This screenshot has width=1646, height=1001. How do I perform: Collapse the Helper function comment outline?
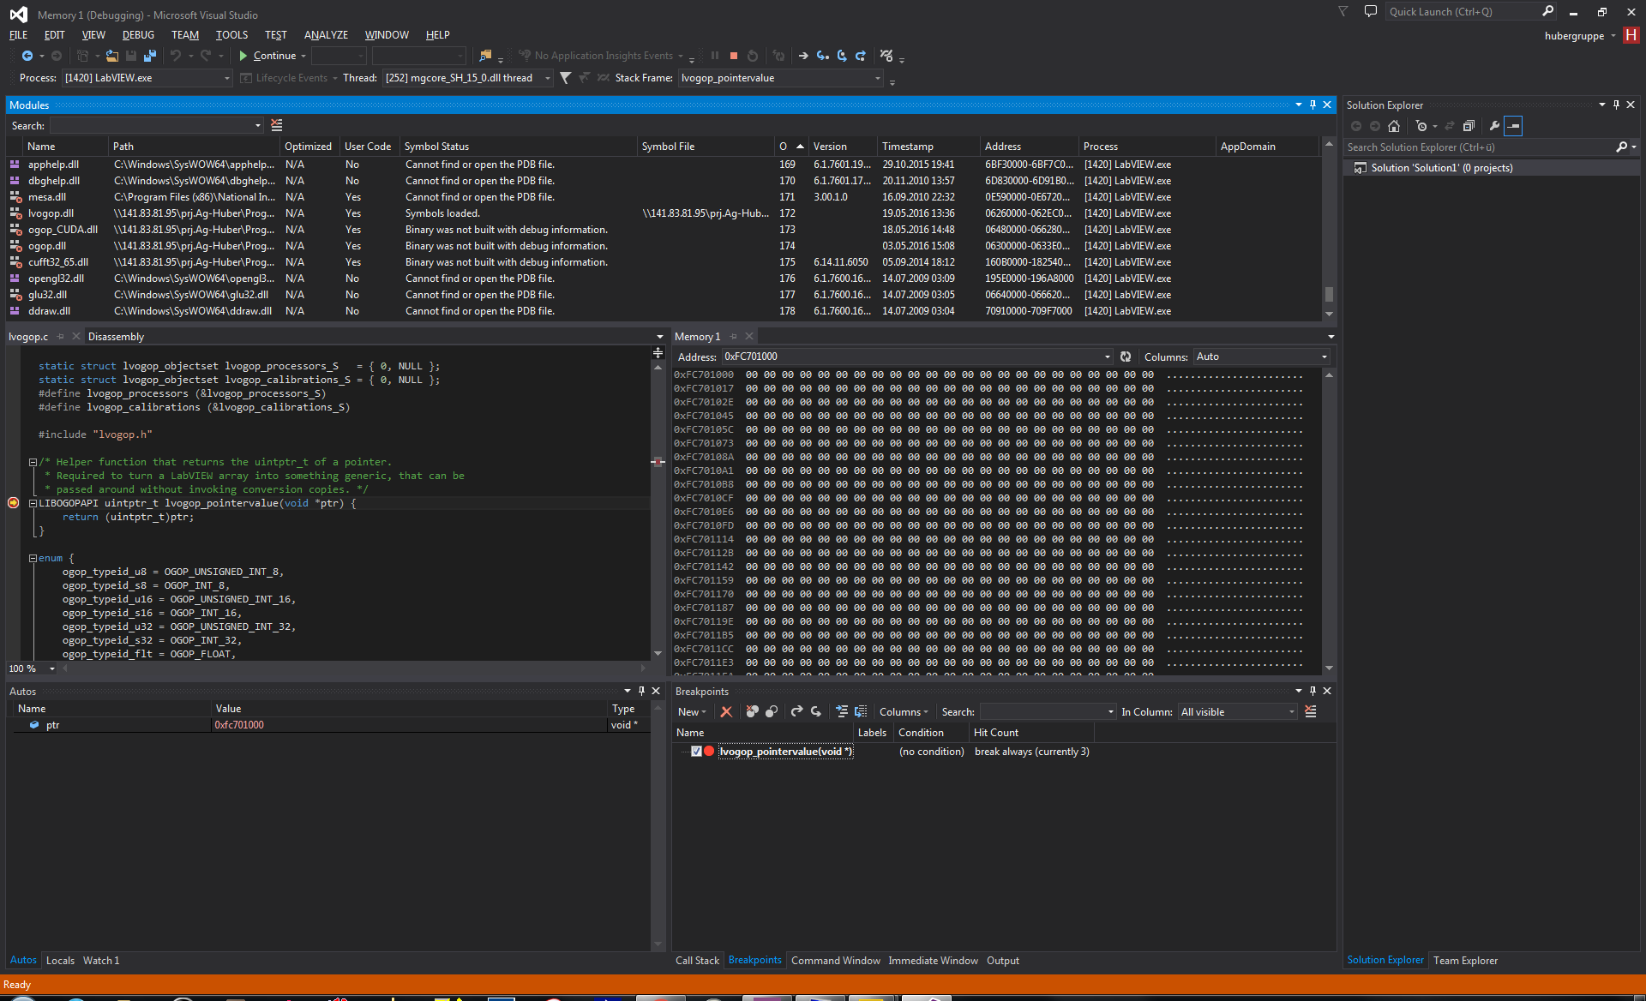[x=33, y=462]
